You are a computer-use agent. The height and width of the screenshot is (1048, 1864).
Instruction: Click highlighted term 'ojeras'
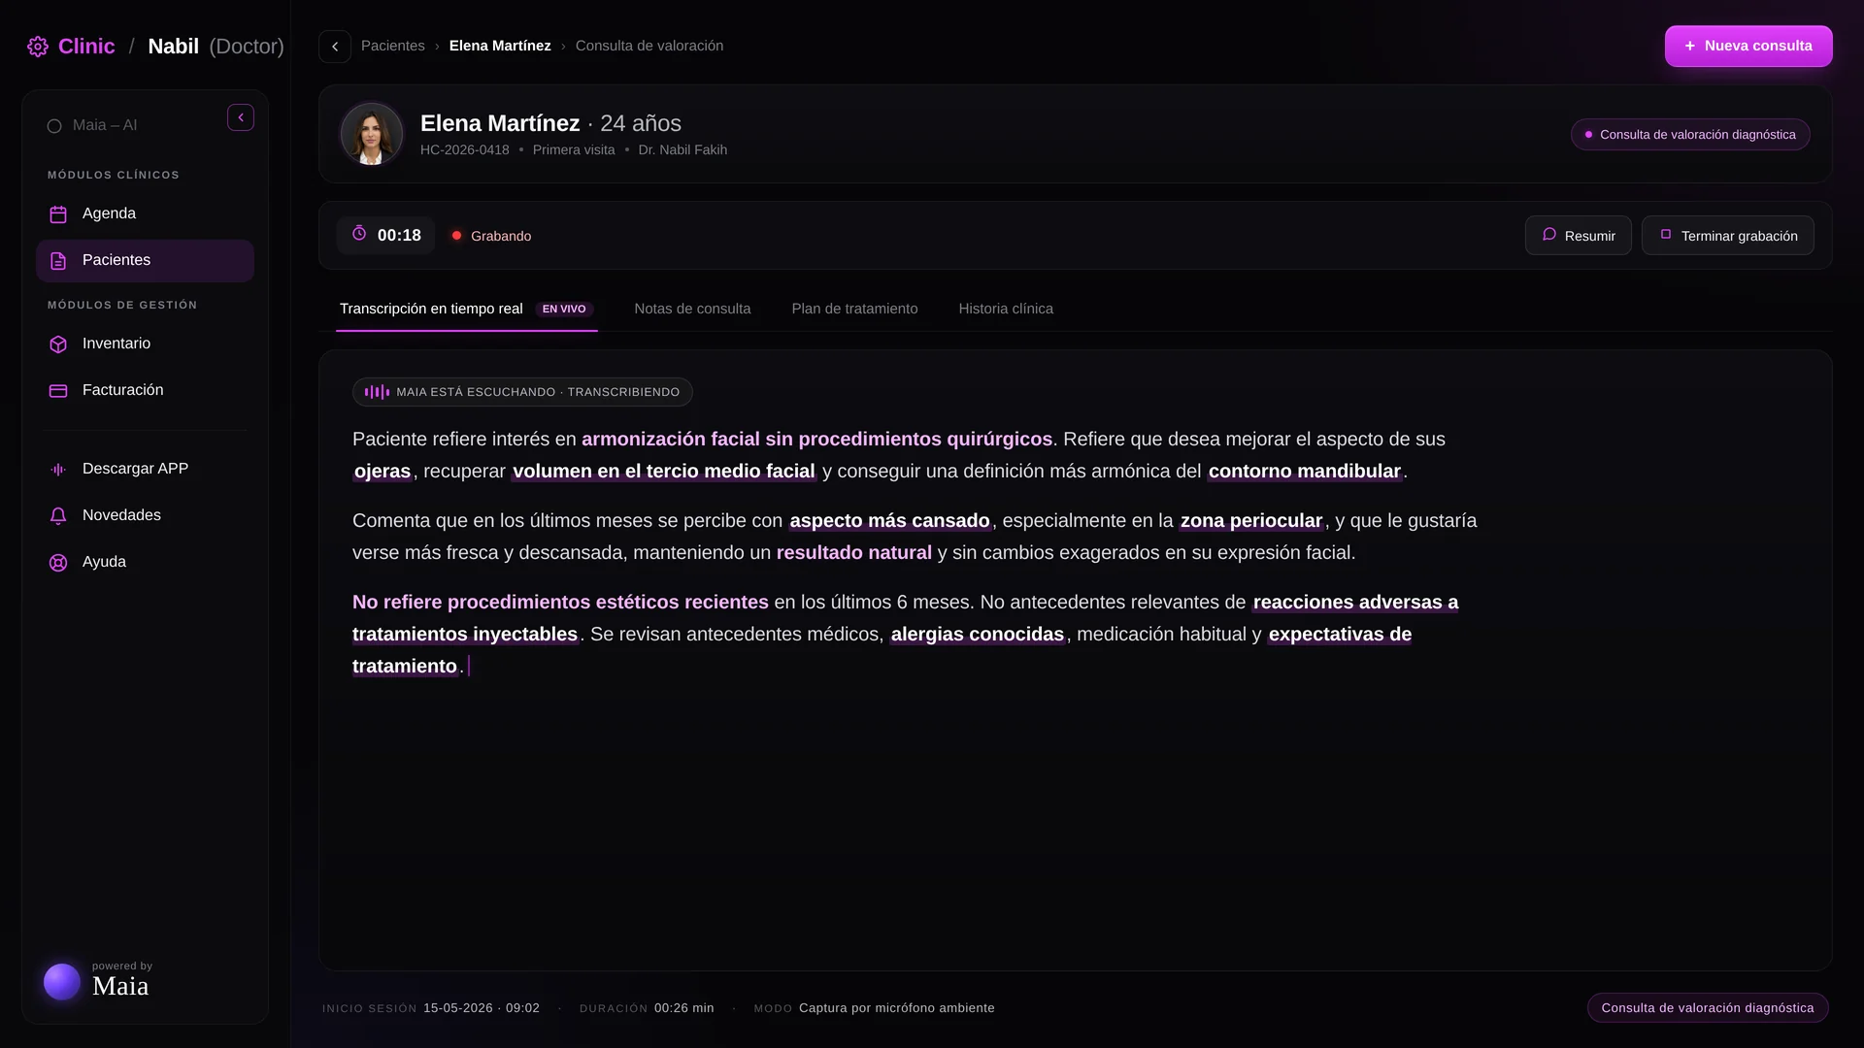pos(383,472)
